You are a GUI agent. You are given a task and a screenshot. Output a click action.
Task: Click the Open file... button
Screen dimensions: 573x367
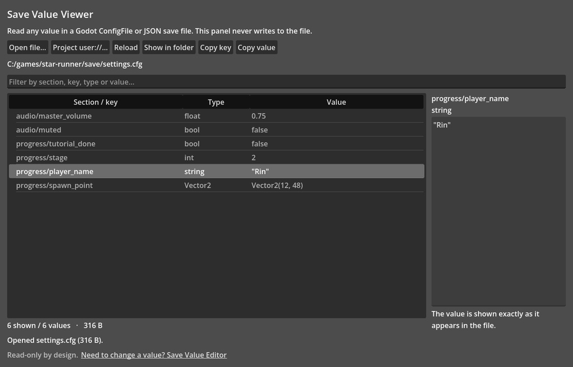coord(28,48)
